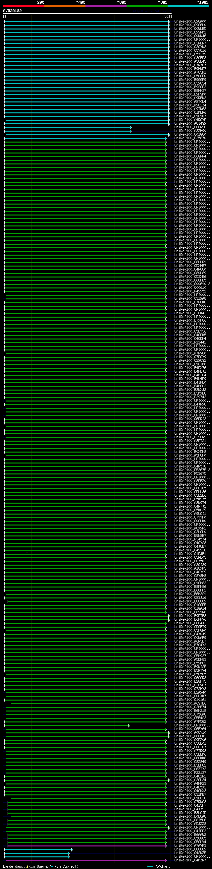The image size is (212, 869).
Task: Open hit UniRef100_Q9CA00
Action: pos(190,21)
